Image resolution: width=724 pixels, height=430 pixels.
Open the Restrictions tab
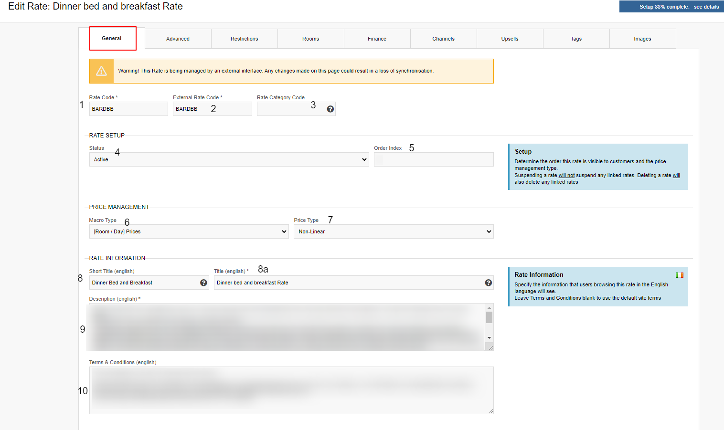[244, 39]
